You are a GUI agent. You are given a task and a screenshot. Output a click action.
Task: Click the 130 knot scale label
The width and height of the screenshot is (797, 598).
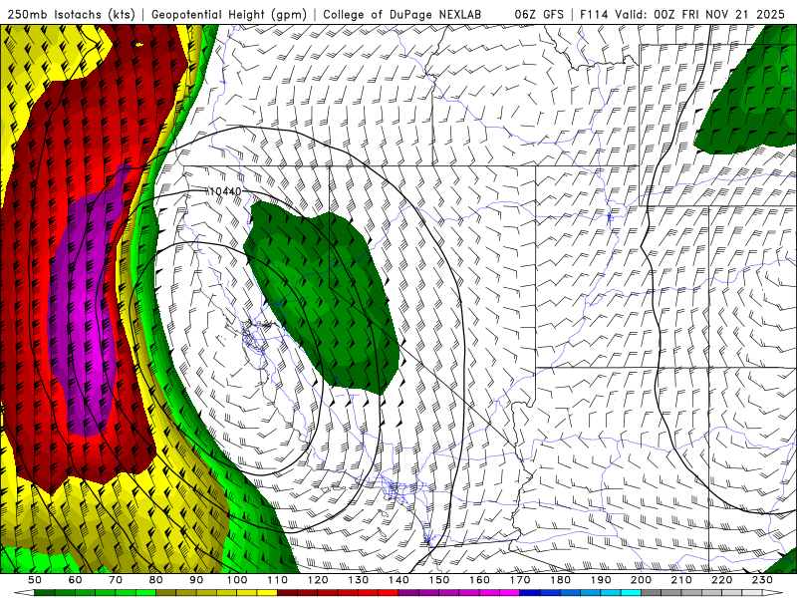(x=359, y=580)
